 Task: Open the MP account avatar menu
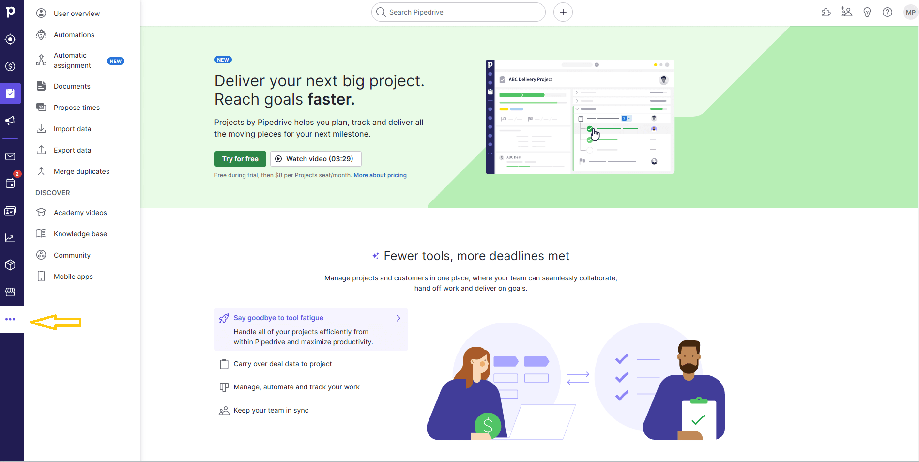point(911,12)
